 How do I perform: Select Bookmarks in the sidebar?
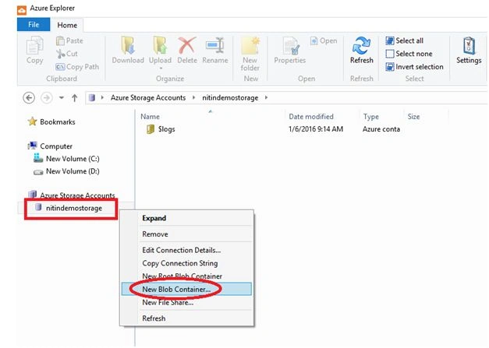coord(51,121)
